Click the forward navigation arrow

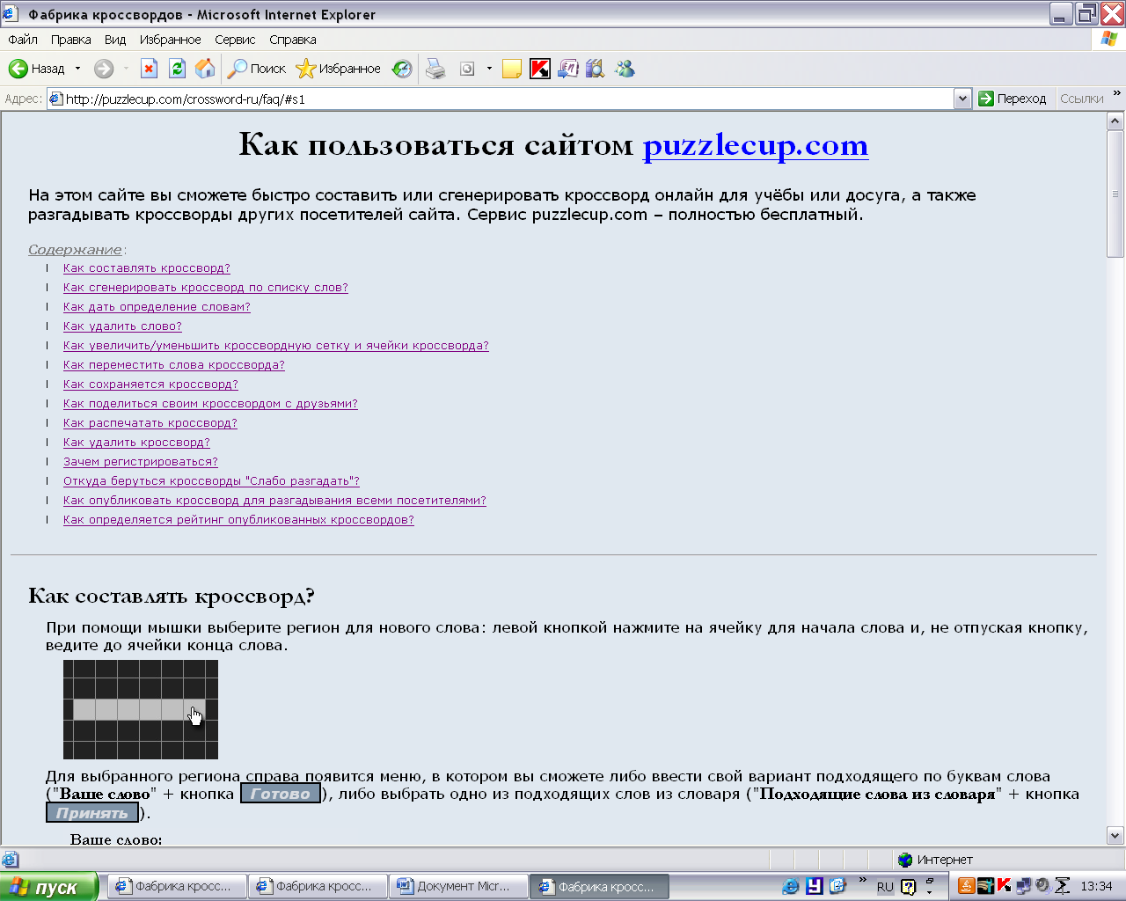[x=104, y=69]
